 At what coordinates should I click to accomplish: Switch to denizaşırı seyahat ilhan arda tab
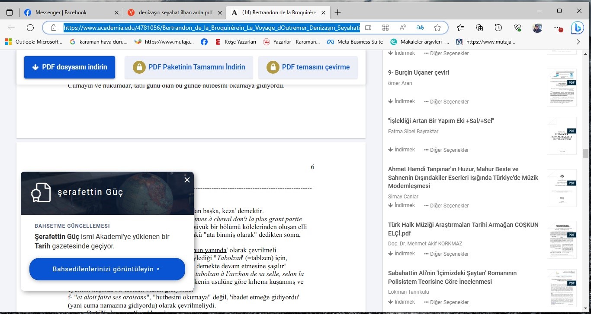(x=175, y=13)
